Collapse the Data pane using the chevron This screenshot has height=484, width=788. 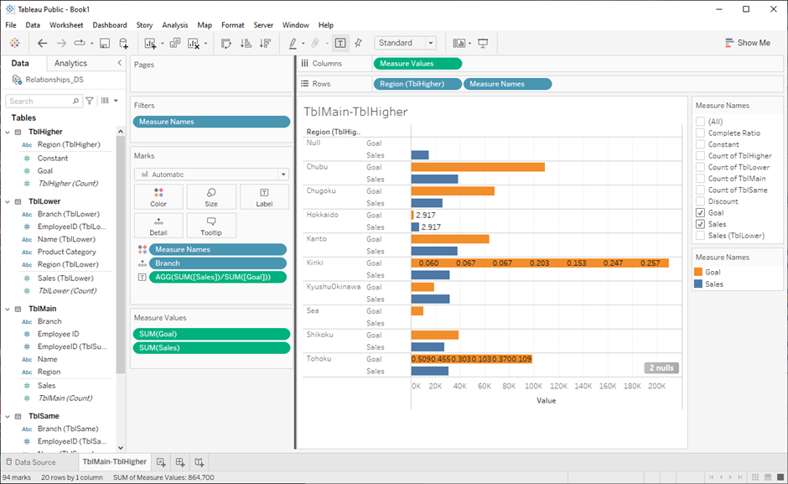(120, 63)
